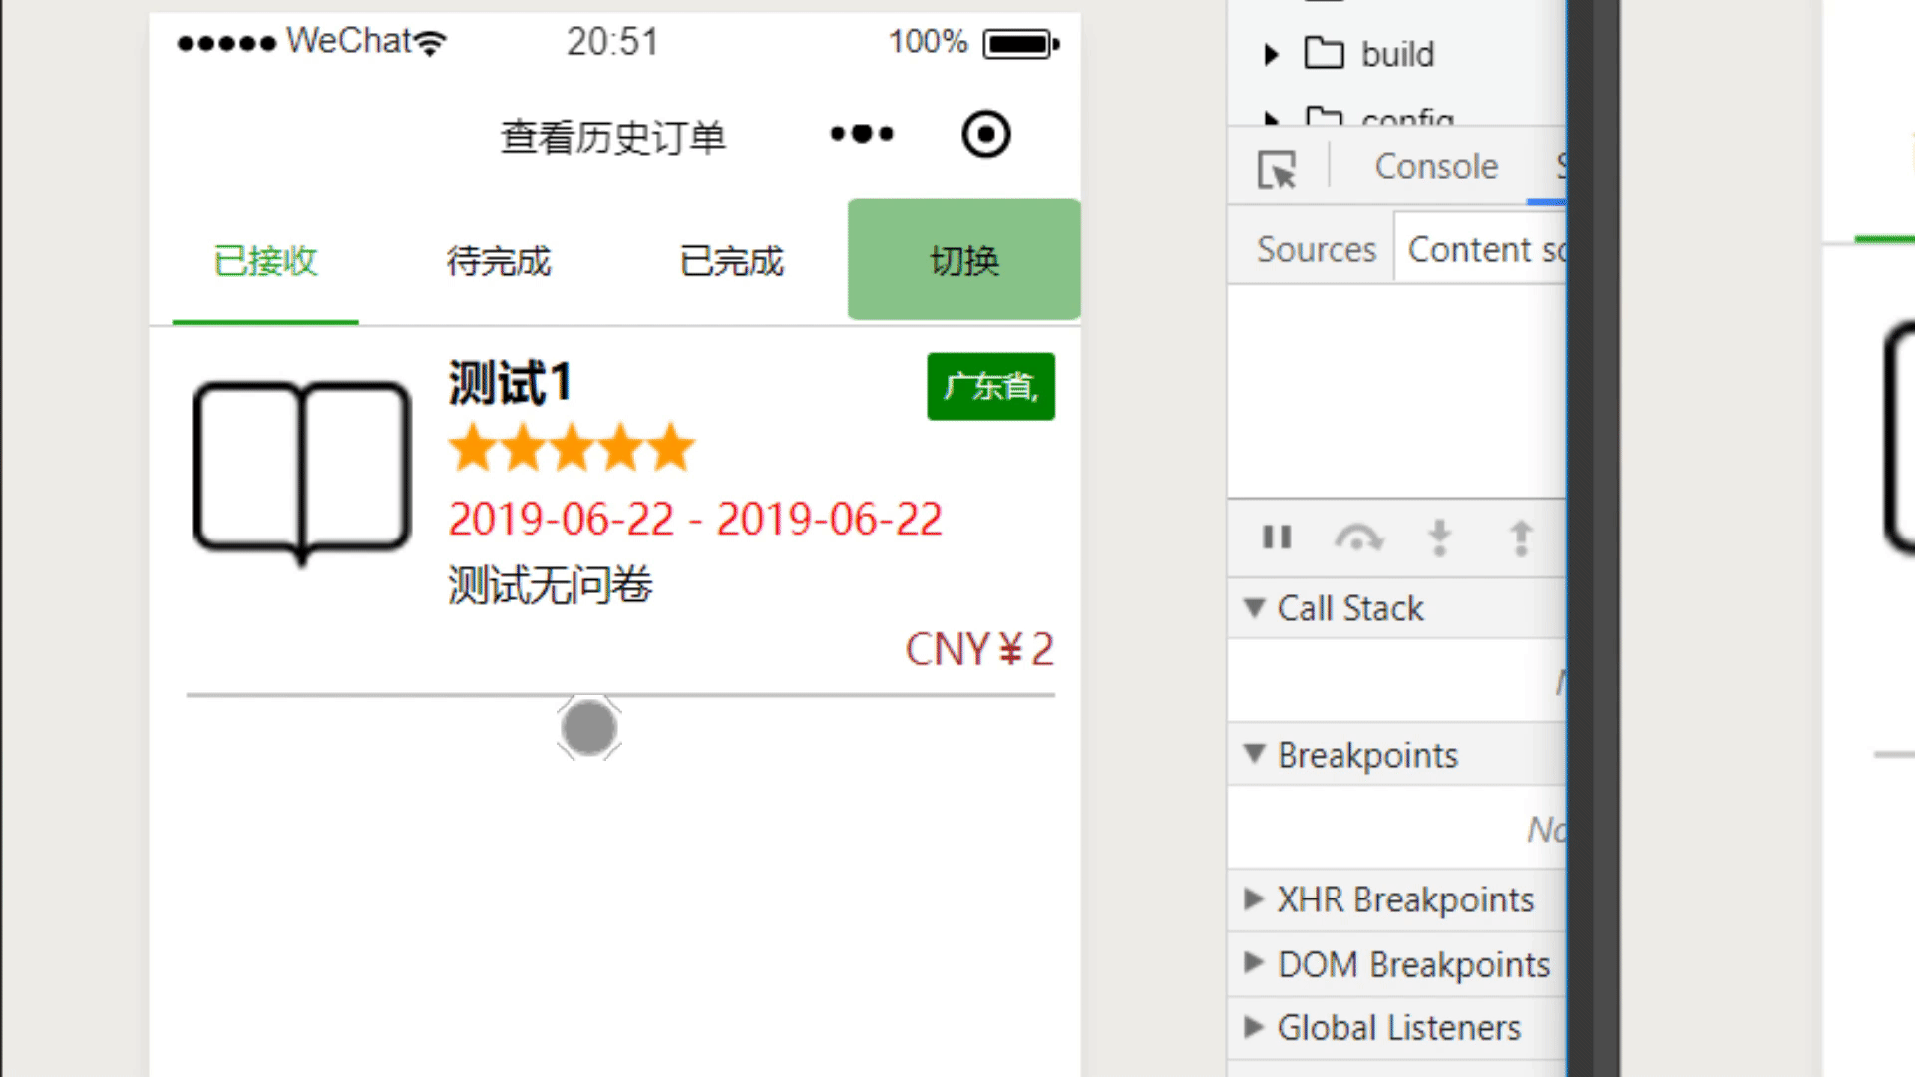Click the 广东省 location tag button
The width and height of the screenshot is (1915, 1077).
click(990, 385)
